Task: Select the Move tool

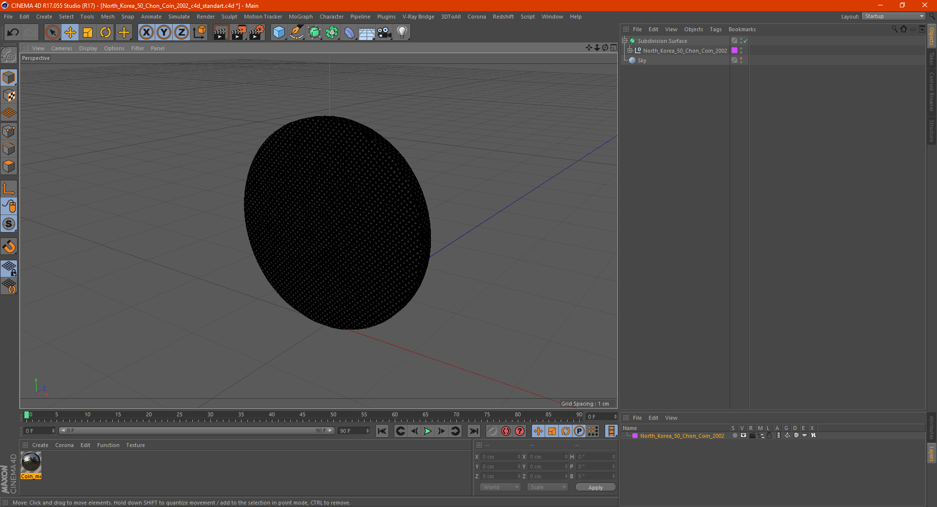Action: [x=70, y=33]
